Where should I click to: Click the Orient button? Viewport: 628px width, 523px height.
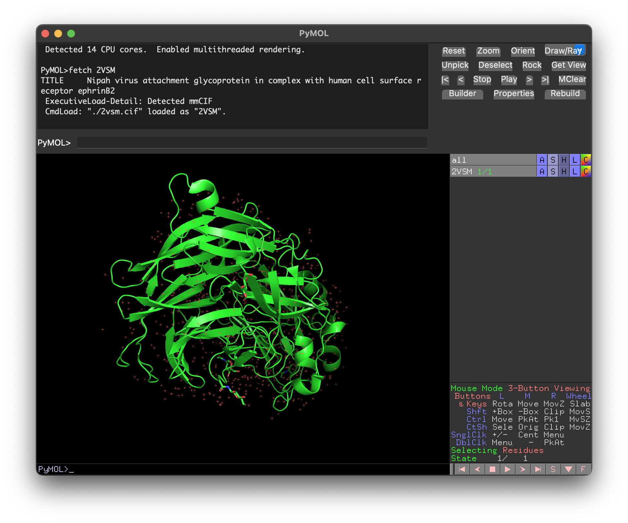point(523,51)
